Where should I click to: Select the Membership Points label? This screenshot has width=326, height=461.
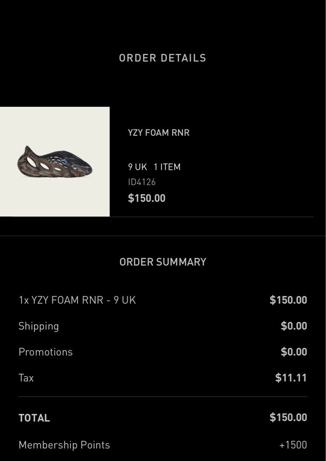(x=64, y=445)
